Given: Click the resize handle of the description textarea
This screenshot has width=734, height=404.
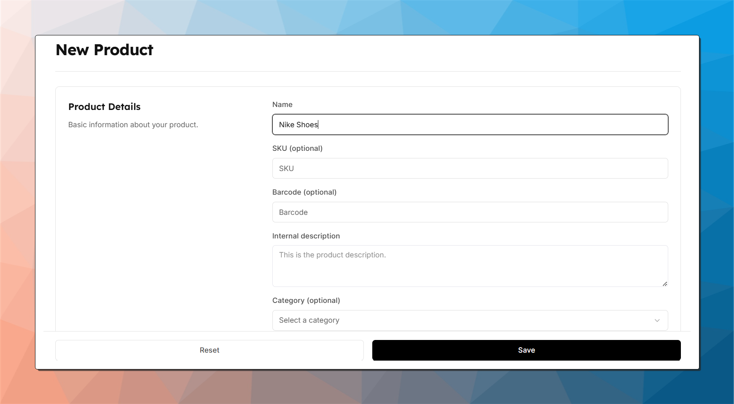Looking at the screenshot, I should [664, 284].
